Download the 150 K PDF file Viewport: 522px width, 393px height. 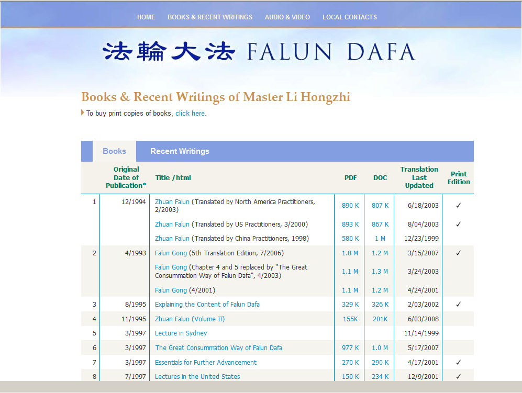pos(350,376)
